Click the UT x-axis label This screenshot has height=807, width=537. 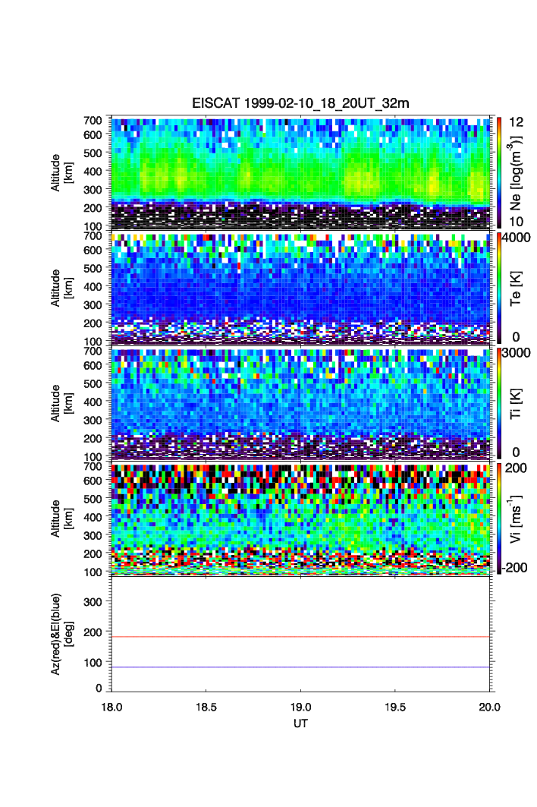pos(301,723)
